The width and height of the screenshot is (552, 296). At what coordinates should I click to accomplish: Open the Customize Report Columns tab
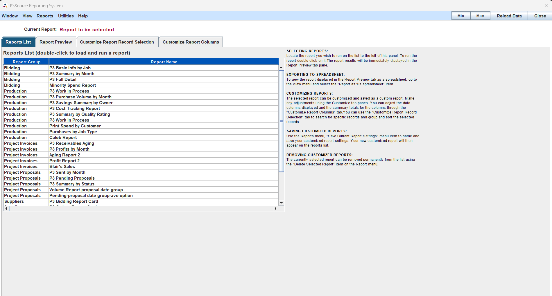pos(191,42)
